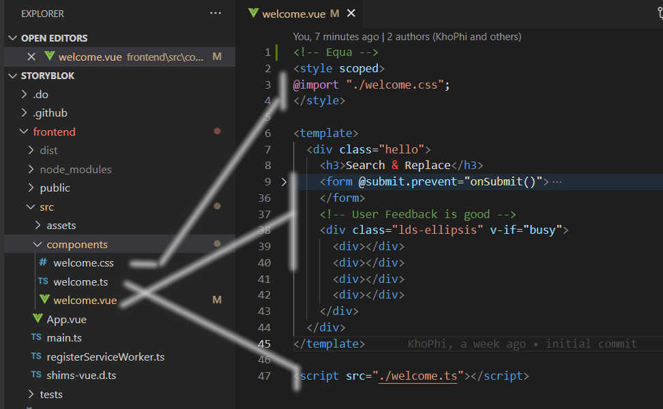Click the TS icon beside shims-vue.d.ts
This screenshot has width=663, height=409.
(x=36, y=375)
